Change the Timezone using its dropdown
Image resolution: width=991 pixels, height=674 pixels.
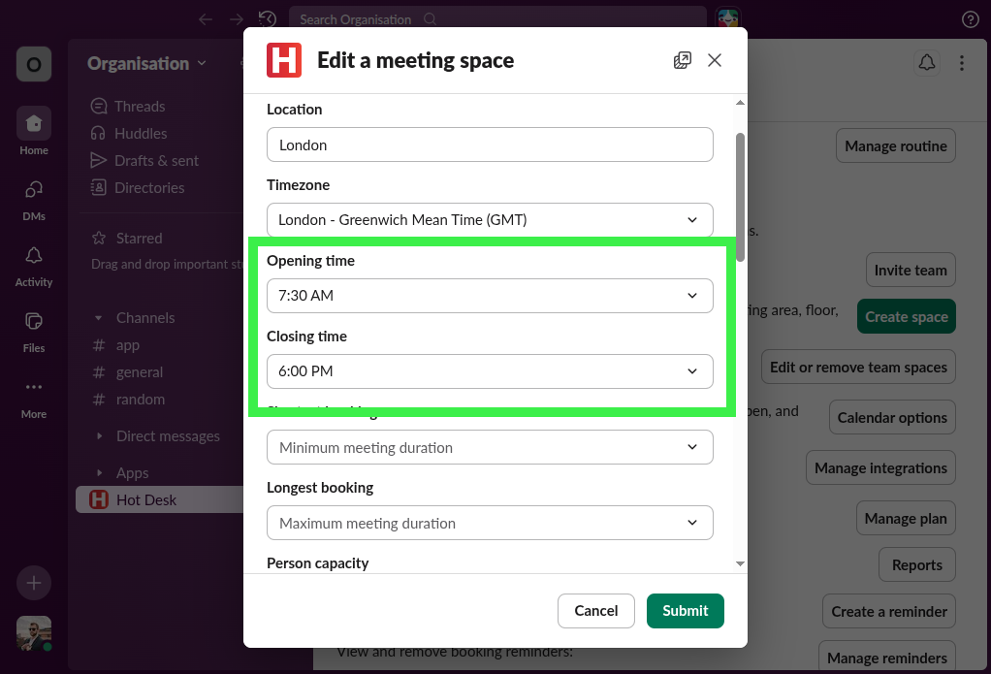pos(490,220)
